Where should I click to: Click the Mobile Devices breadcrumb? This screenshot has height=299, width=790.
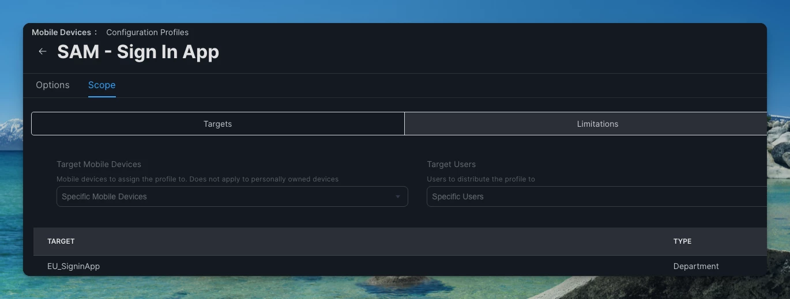(x=61, y=32)
